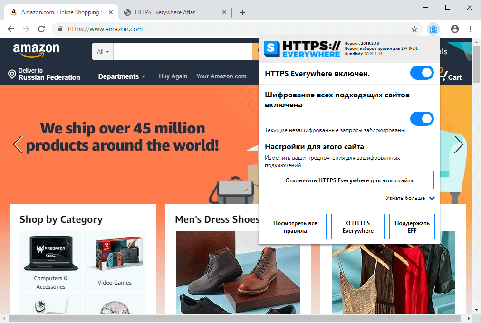Screen dimensions: 481x323
Task: Reload the Amazon page
Action: click(41, 29)
